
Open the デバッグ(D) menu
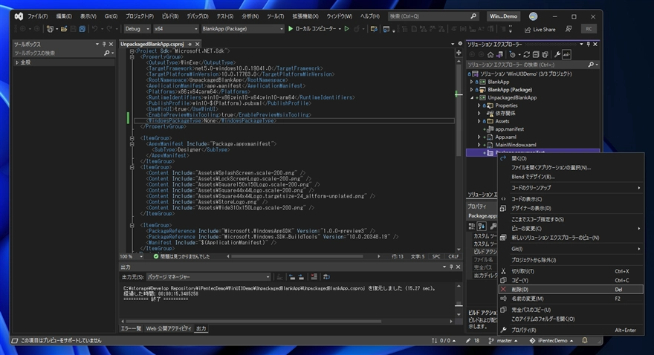(197, 16)
